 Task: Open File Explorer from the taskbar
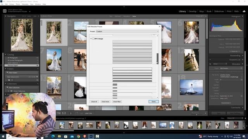coord(59,136)
